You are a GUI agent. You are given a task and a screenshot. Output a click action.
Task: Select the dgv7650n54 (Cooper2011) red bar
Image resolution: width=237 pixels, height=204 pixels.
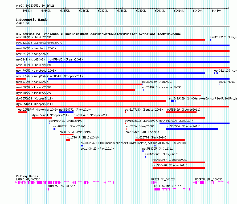point(91,101)
